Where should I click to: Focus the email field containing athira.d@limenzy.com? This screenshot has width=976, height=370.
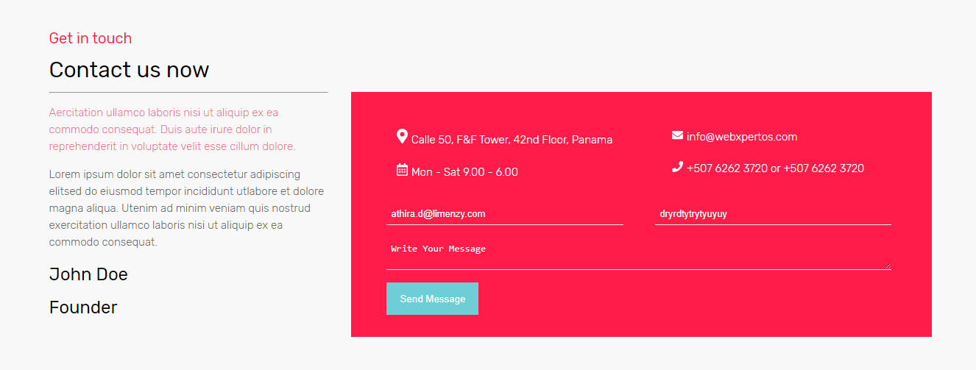pos(505,214)
